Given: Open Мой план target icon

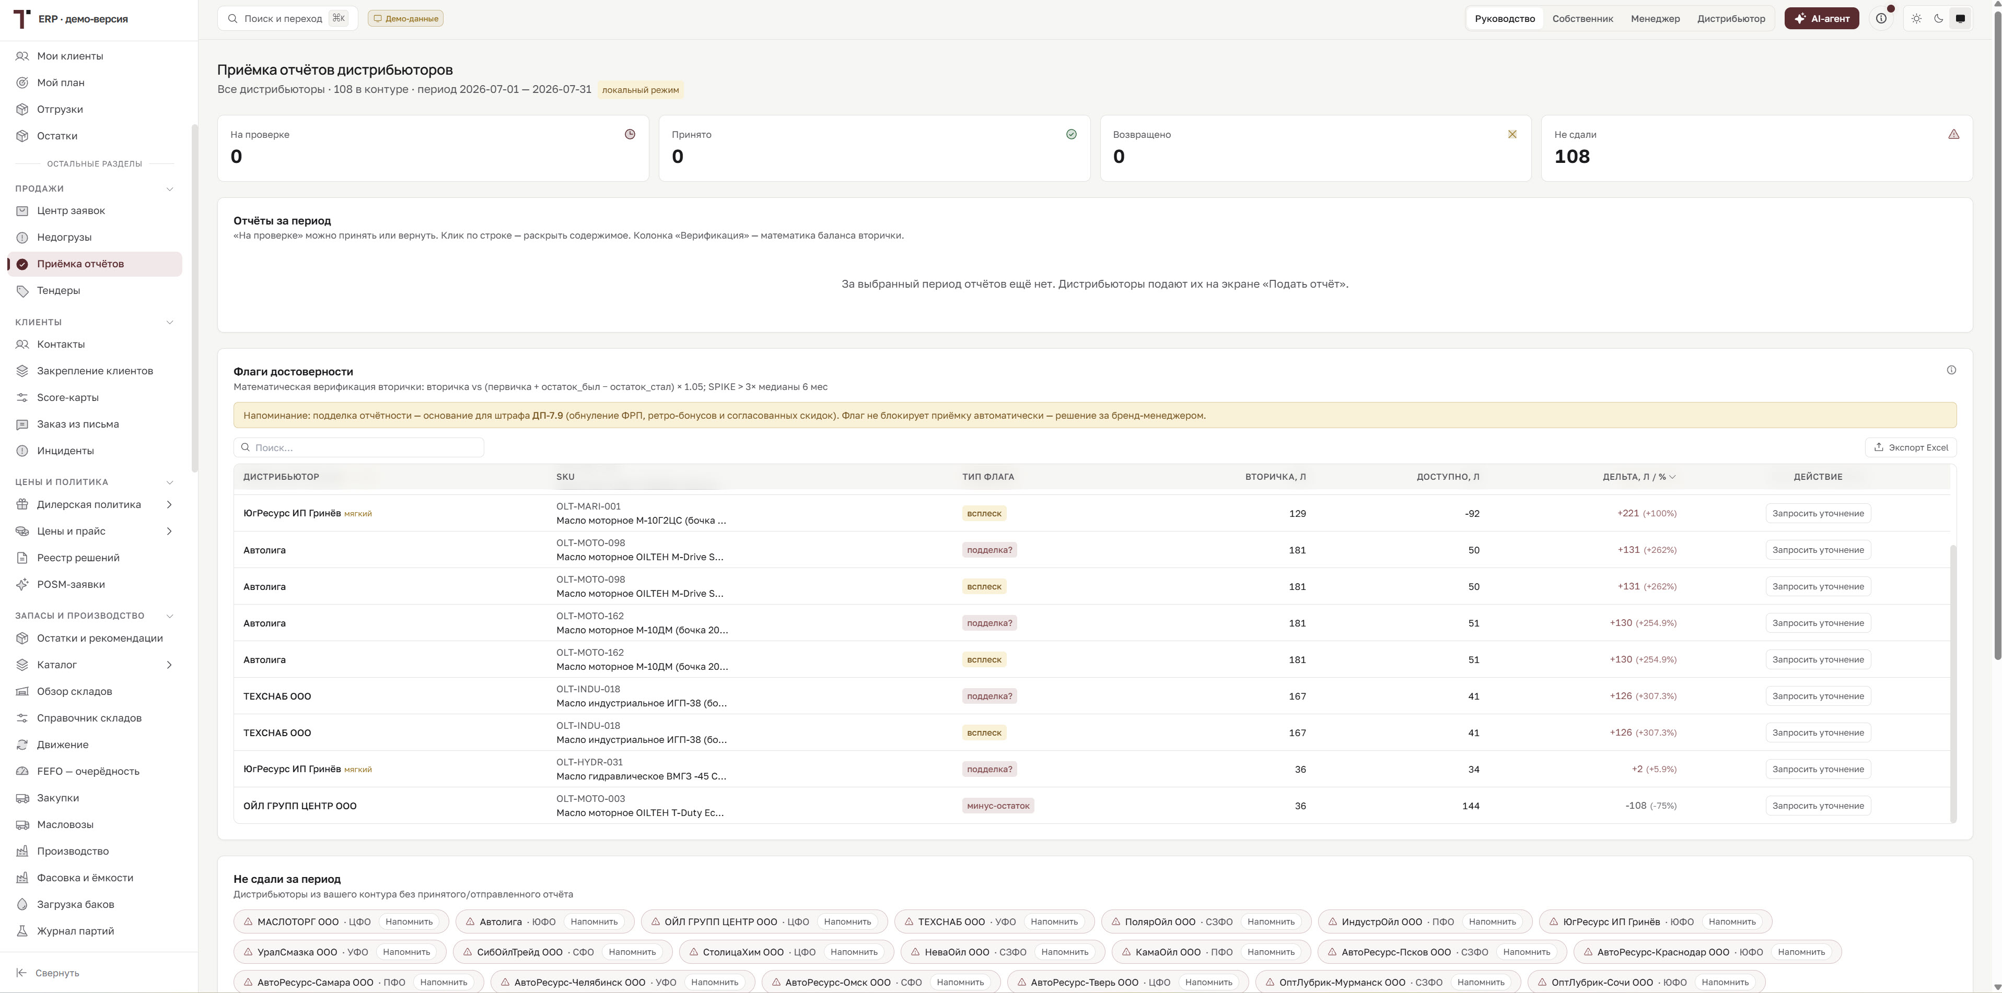Looking at the screenshot, I should coord(22,82).
